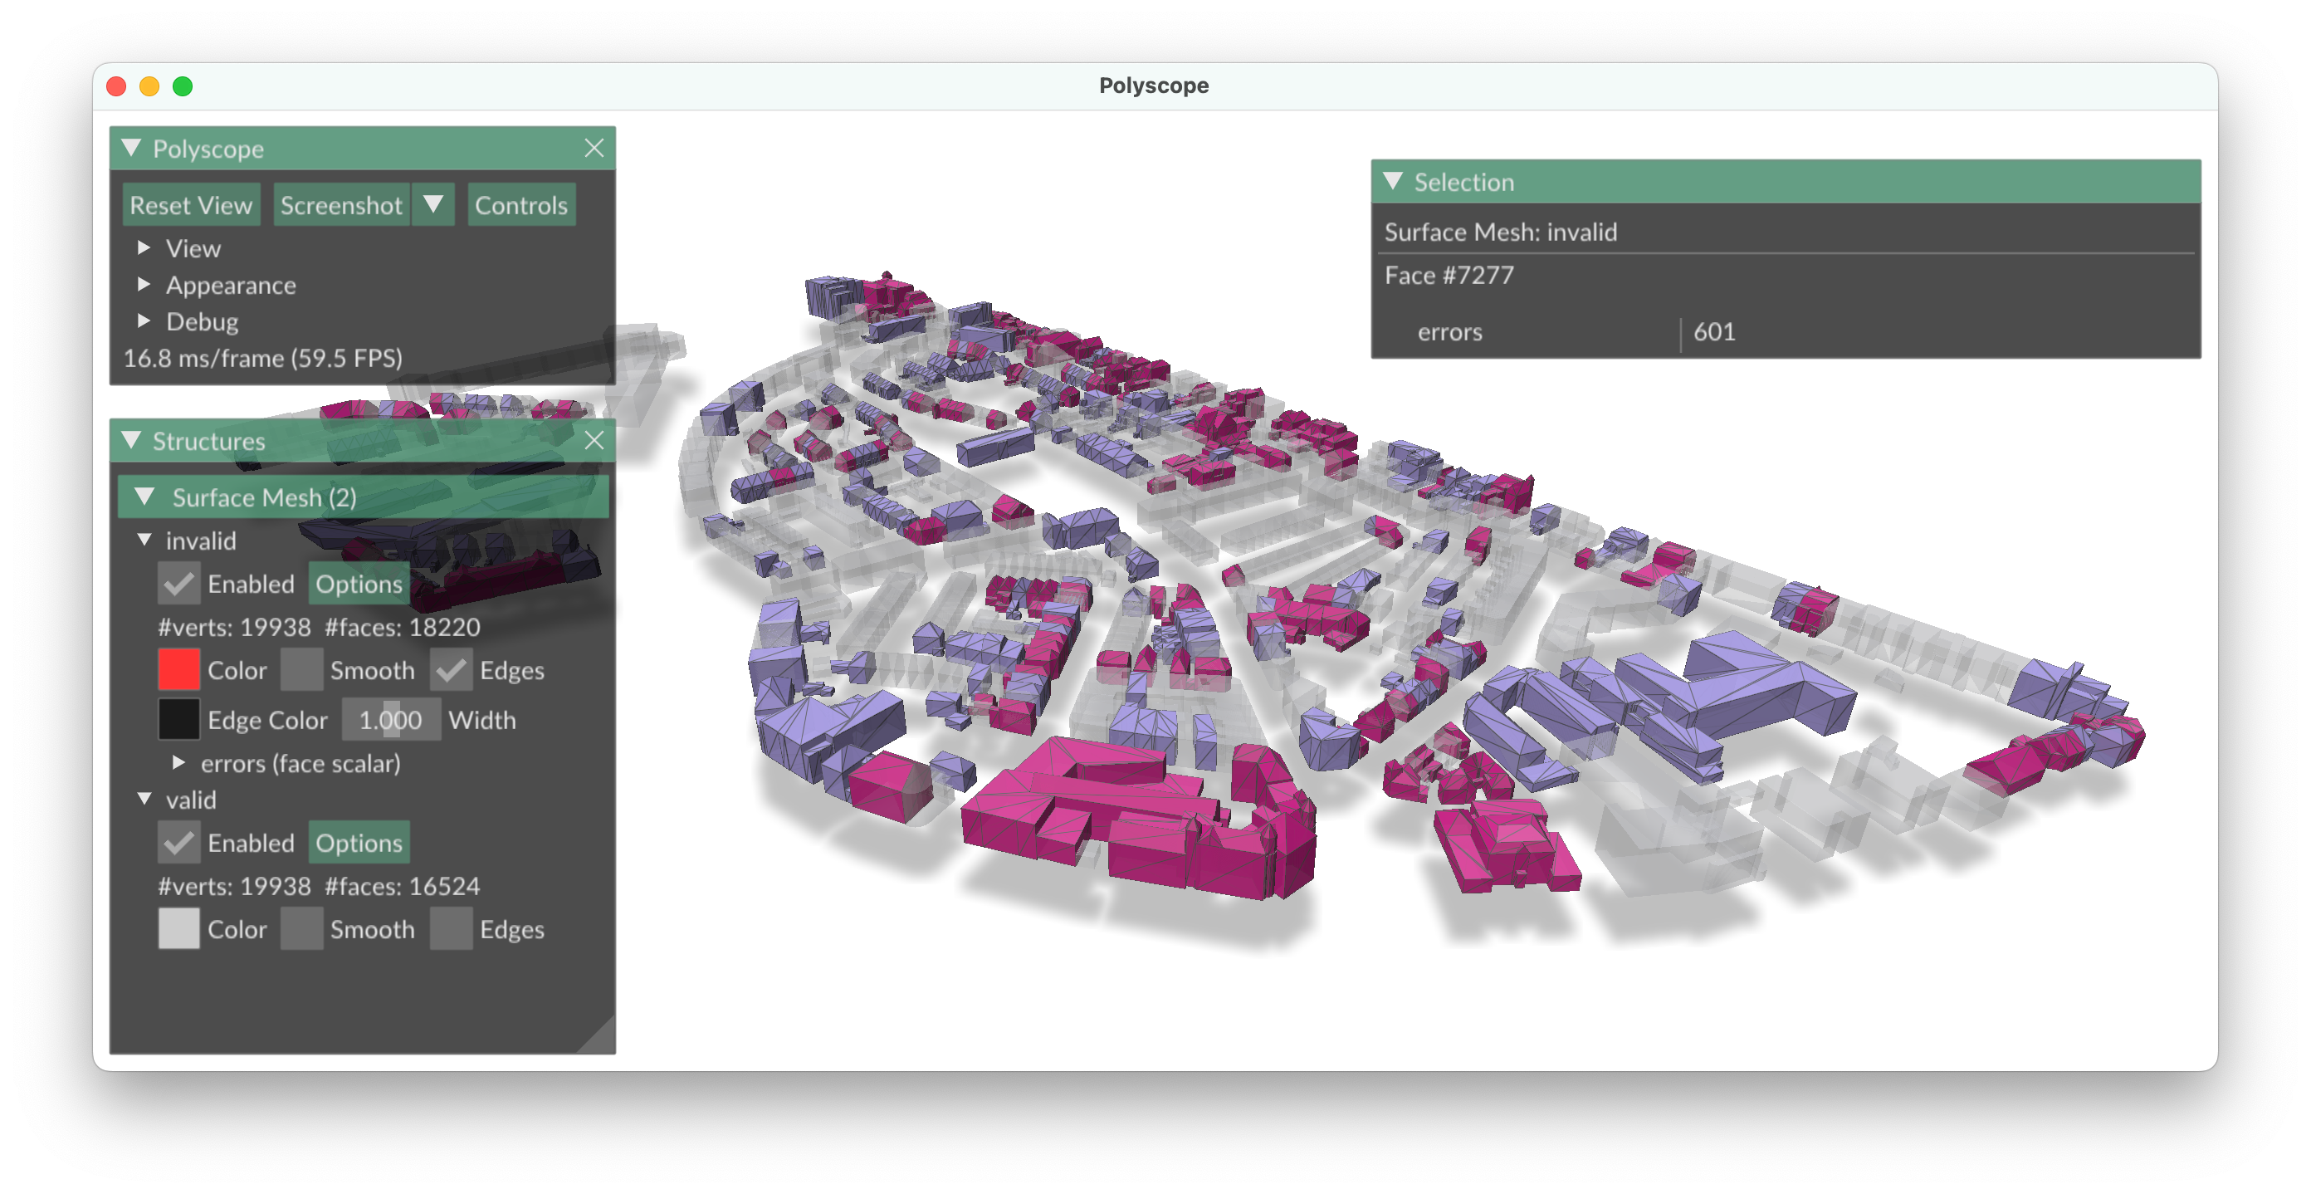Collapse the Structures panel header triangle
Viewport: 2311px width, 1194px height.
pos(132,440)
